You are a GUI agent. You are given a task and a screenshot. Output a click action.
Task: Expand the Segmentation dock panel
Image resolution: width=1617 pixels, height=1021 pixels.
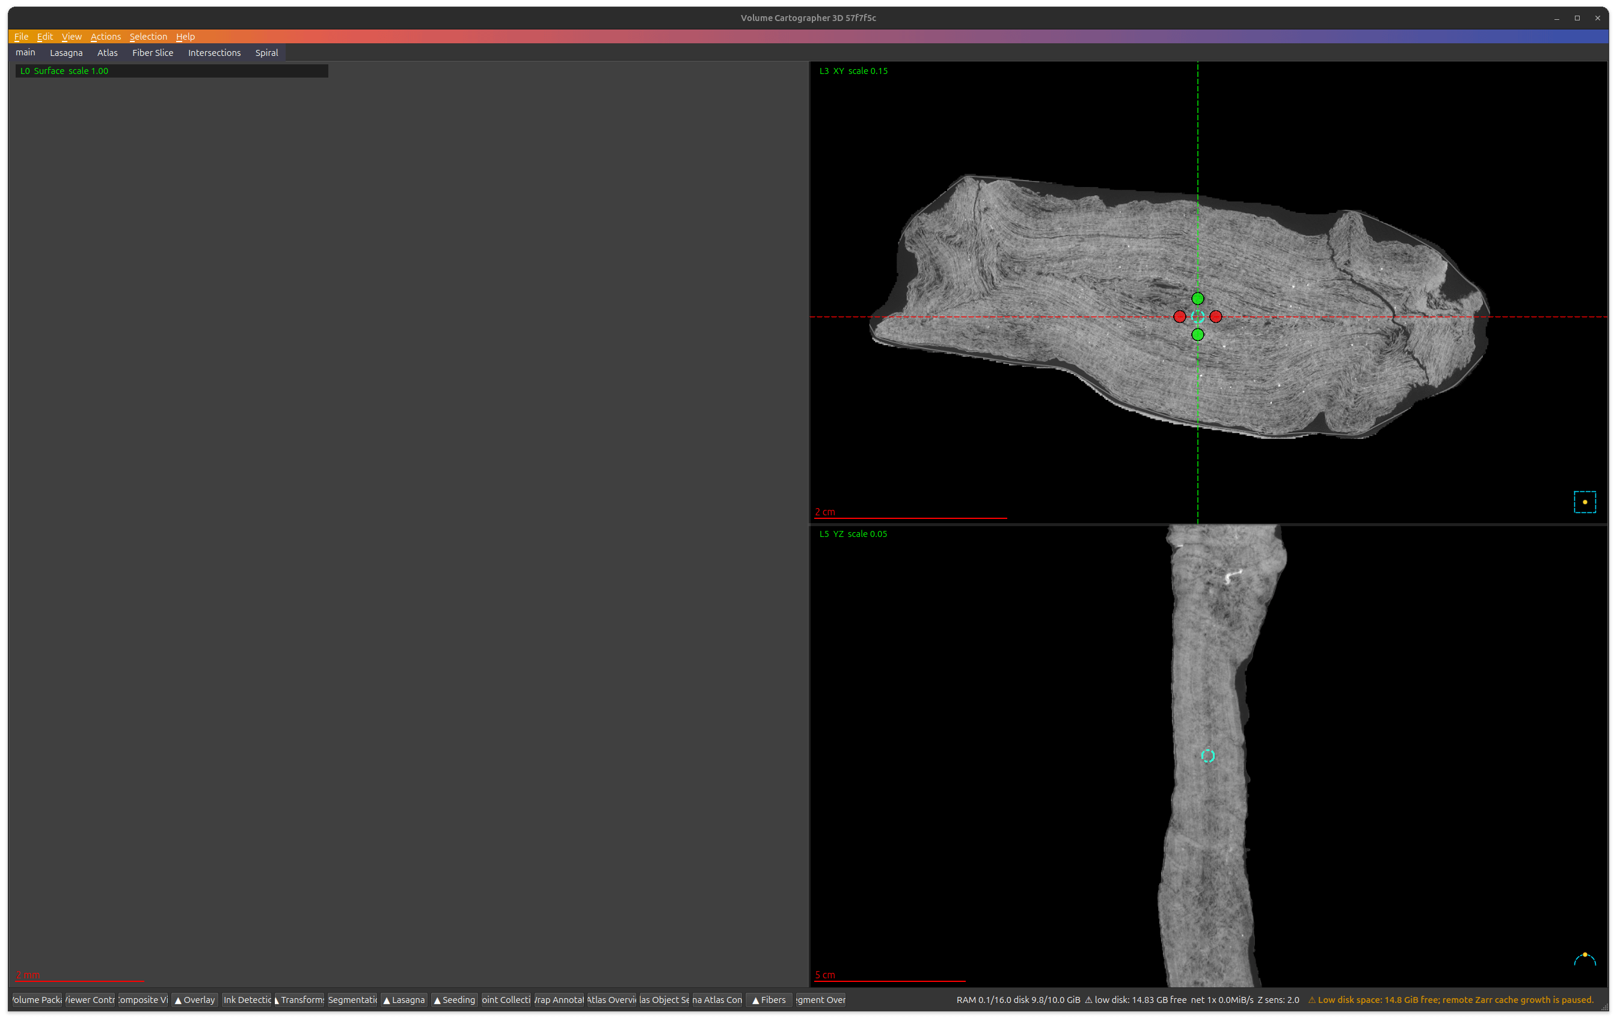pyautogui.click(x=352, y=999)
